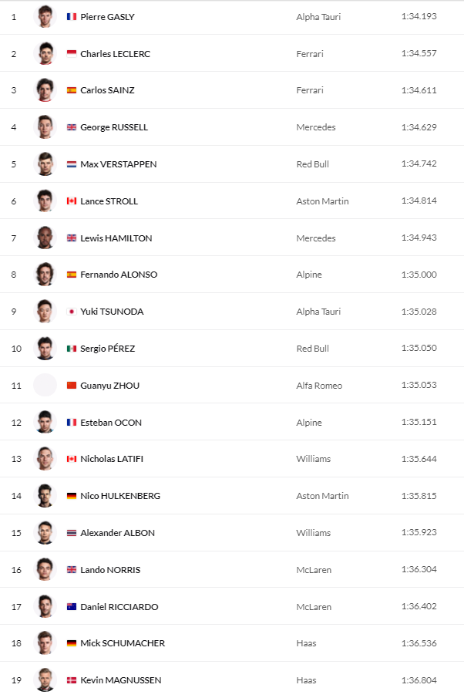The image size is (464, 698).
Task: Click the Danish flag beside Kevin Magnussen
Action: click(72, 680)
